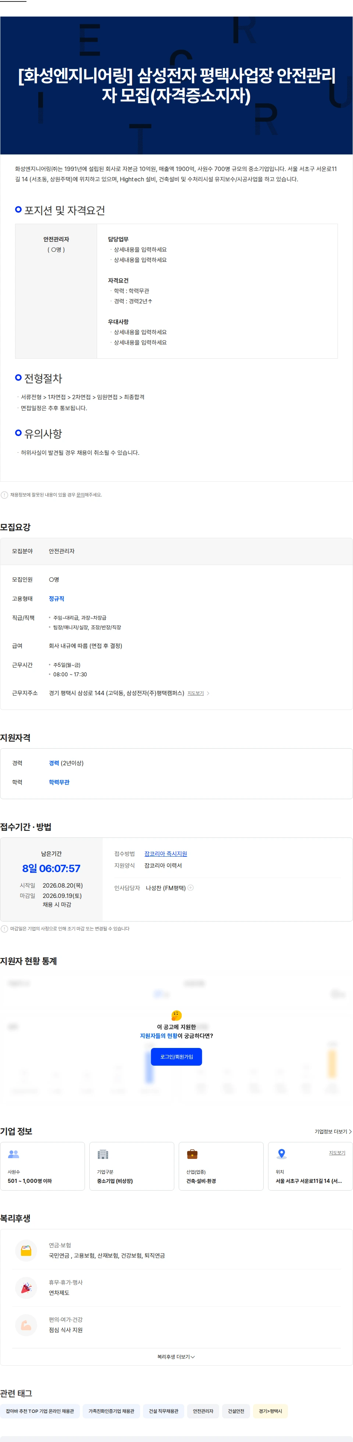Click the 501 ~ 1,000명 이하 value
The image size is (353, 1442).
coord(30,1181)
